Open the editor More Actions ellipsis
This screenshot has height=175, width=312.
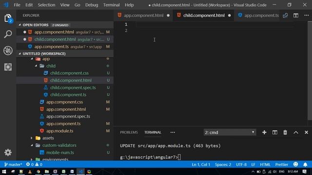pos(307,16)
